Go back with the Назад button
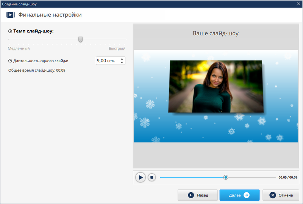Viewport: 303px width, 204px height. click(198, 195)
